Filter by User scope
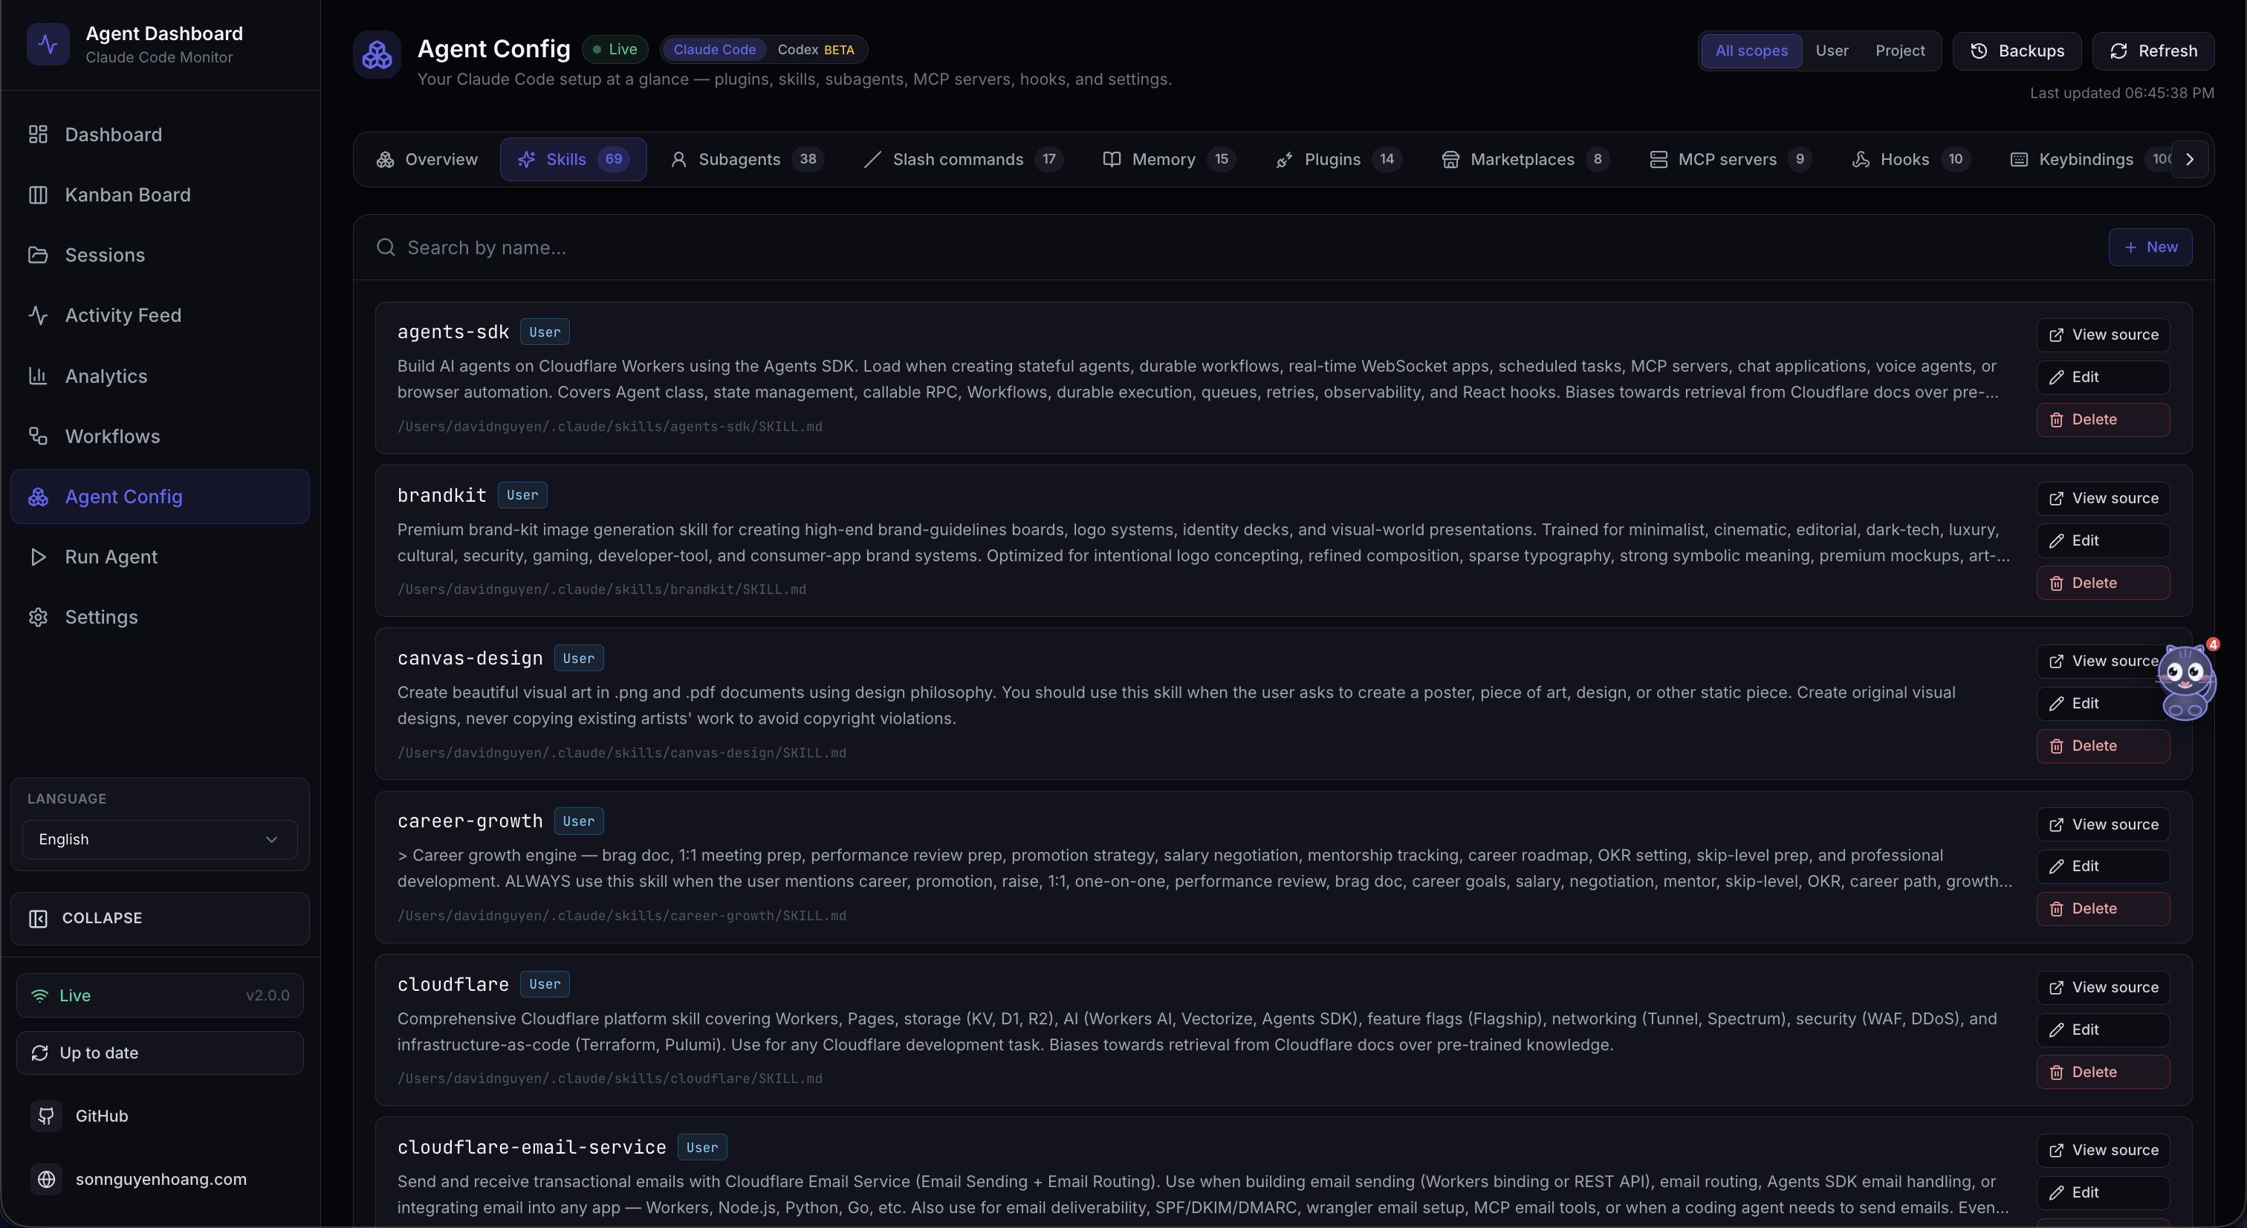2247x1228 pixels. (1832, 51)
